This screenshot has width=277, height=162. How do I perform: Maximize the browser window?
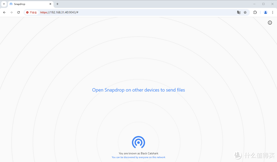(263, 4)
